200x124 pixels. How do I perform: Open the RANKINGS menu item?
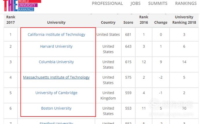pyautogui.click(x=186, y=3)
